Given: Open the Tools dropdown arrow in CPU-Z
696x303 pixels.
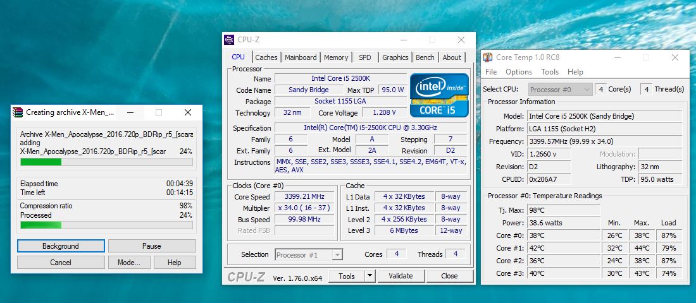Looking at the screenshot, I should (369, 276).
